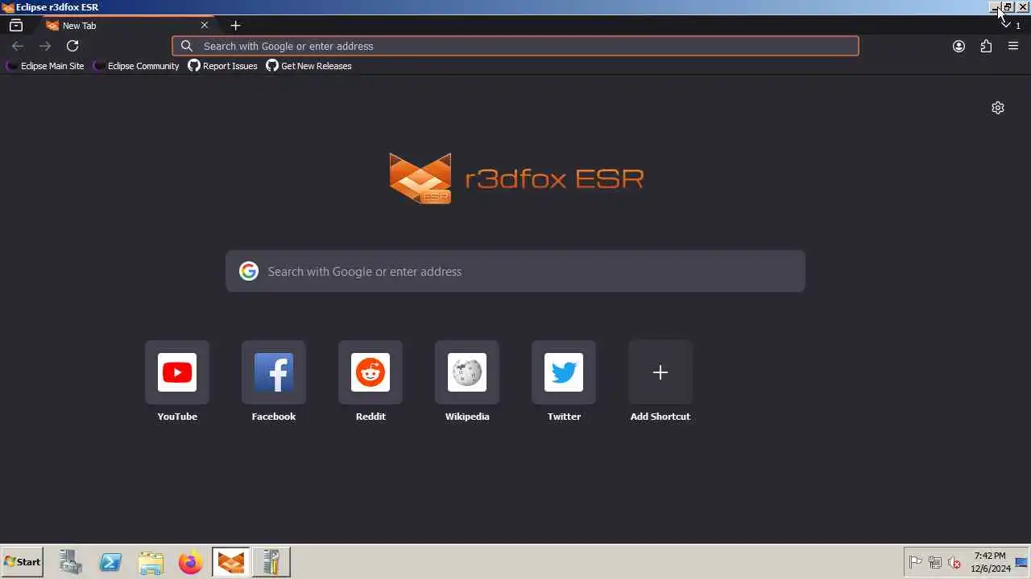Open the taskbar clock showing 7:42 PM
The height and width of the screenshot is (579, 1031).
(x=990, y=562)
